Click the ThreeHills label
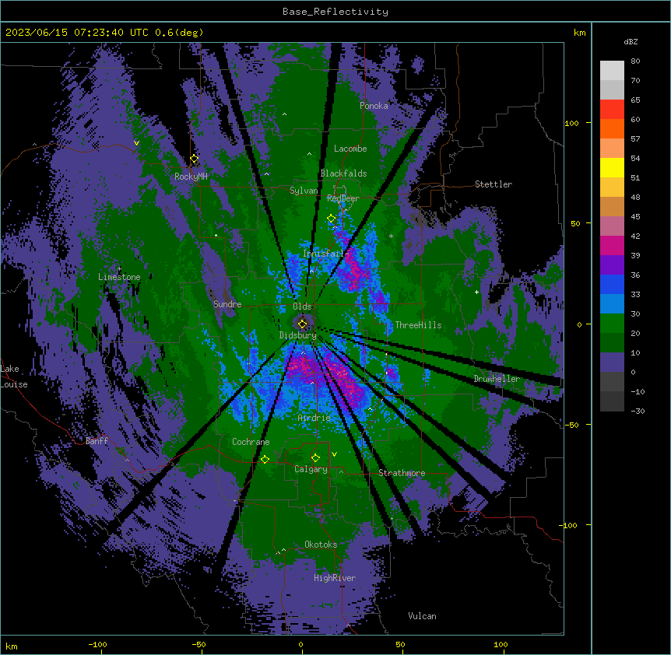This screenshot has height=655, width=671. tap(419, 325)
